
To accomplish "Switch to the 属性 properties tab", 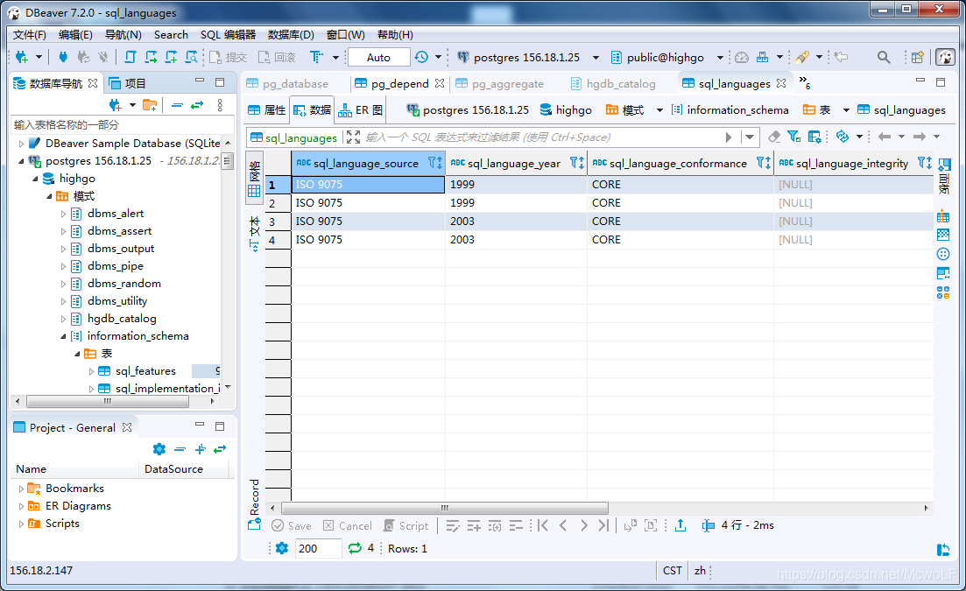I will click(267, 110).
